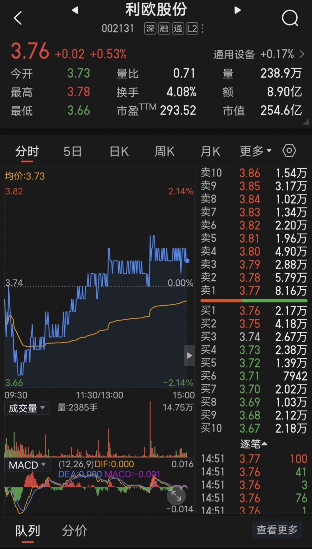The height and width of the screenshot is (549, 312).
Task: Tap the 卖2 3.78 order row
Action: 254,277
